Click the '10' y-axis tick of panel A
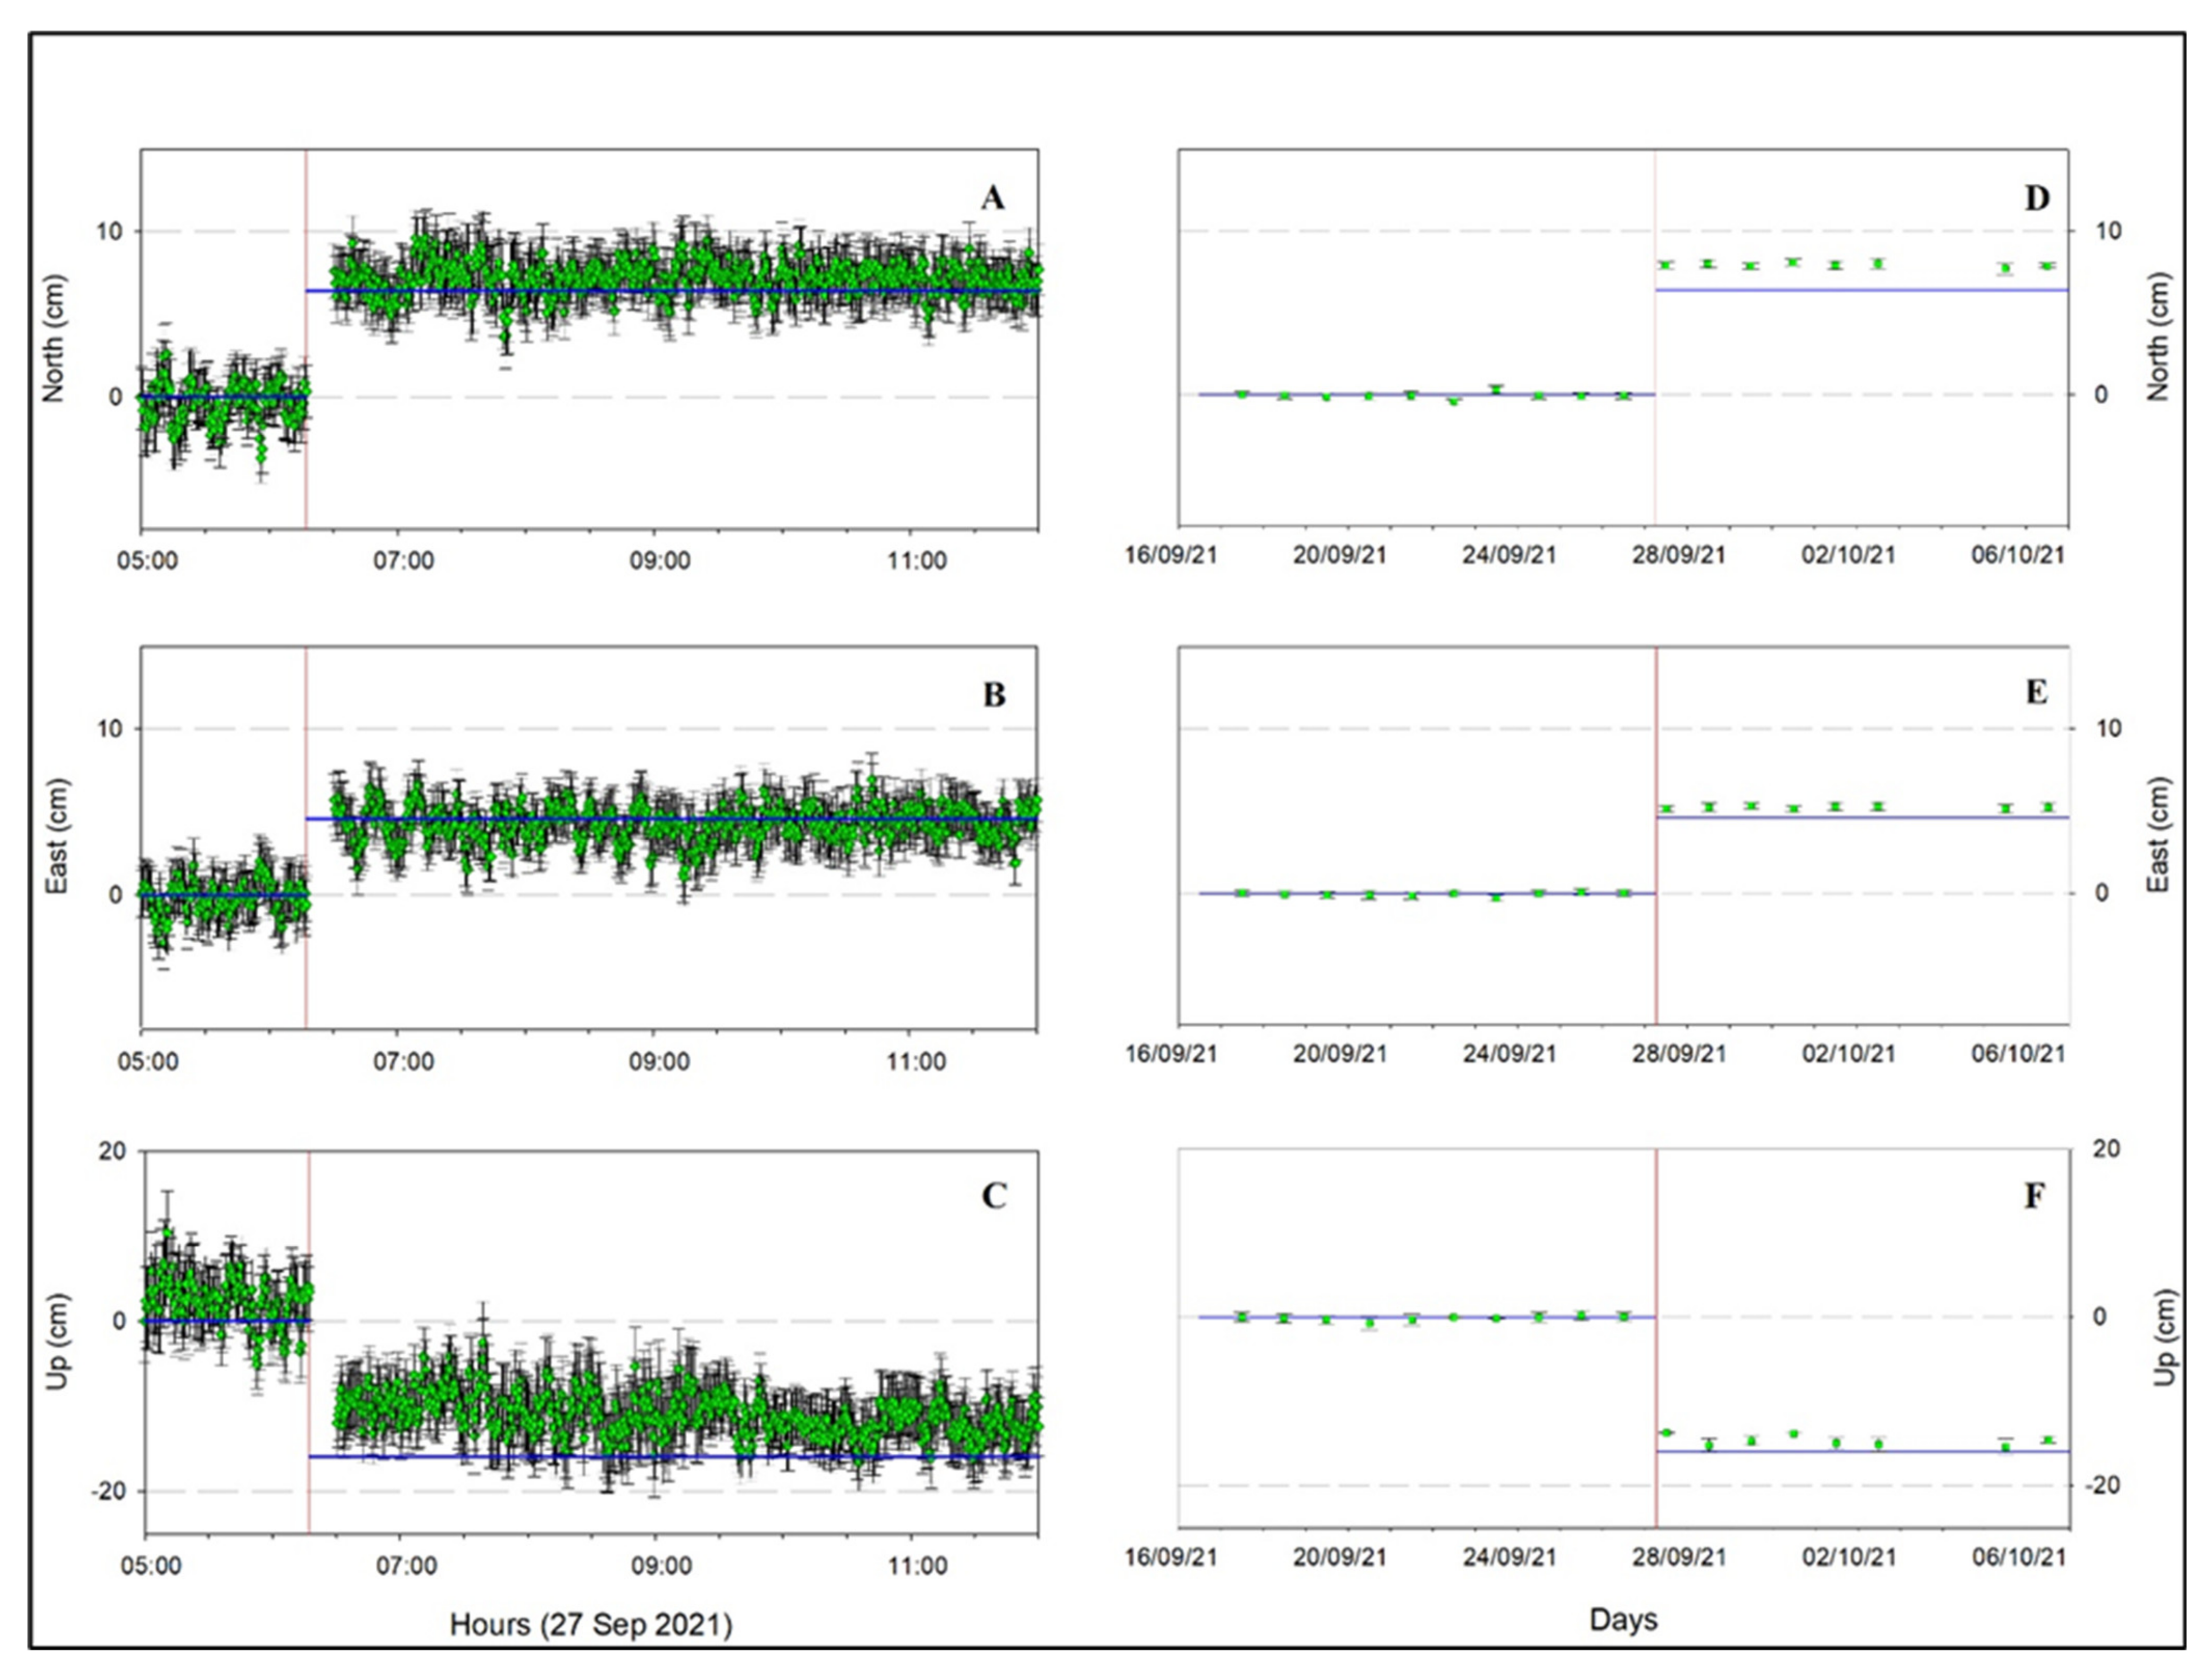 point(109,231)
